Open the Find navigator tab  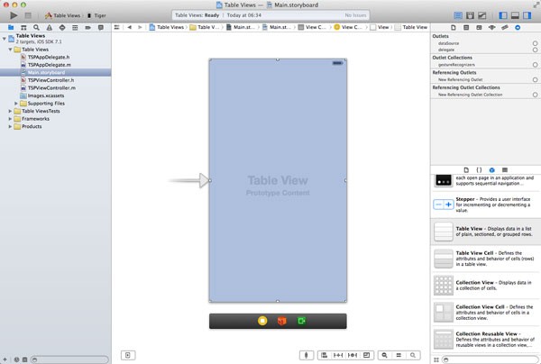(x=36, y=28)
